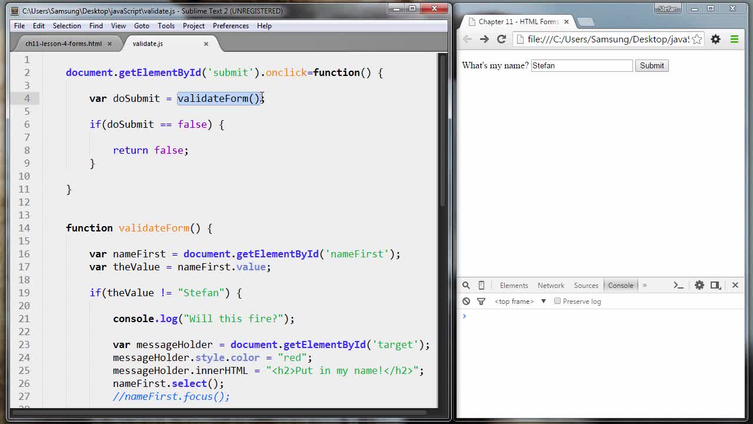The height and width of the screenshot is (424, 753).
Task: Click the Chrome address bar URL
Action: pos(608,39)
